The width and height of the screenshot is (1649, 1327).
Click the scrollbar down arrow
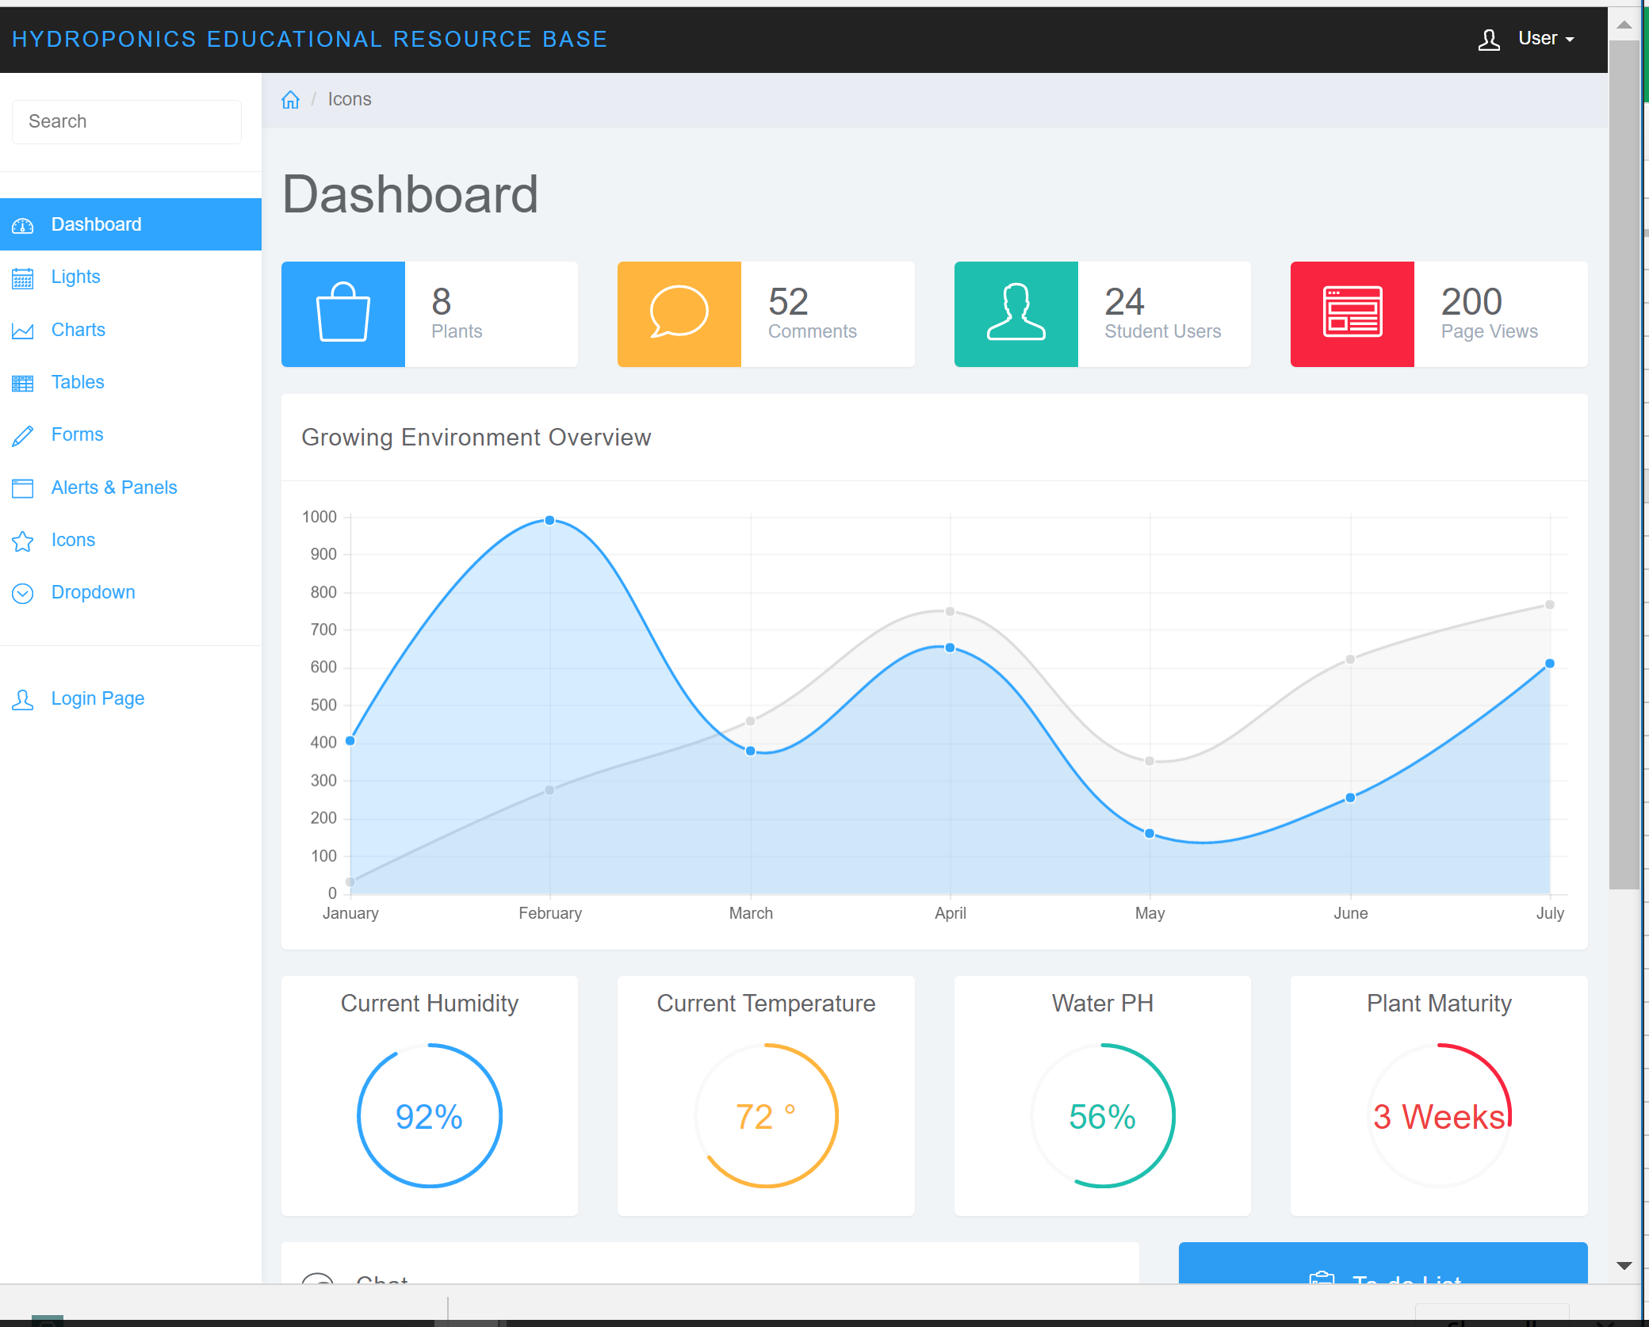[x=1624, y=1265]
